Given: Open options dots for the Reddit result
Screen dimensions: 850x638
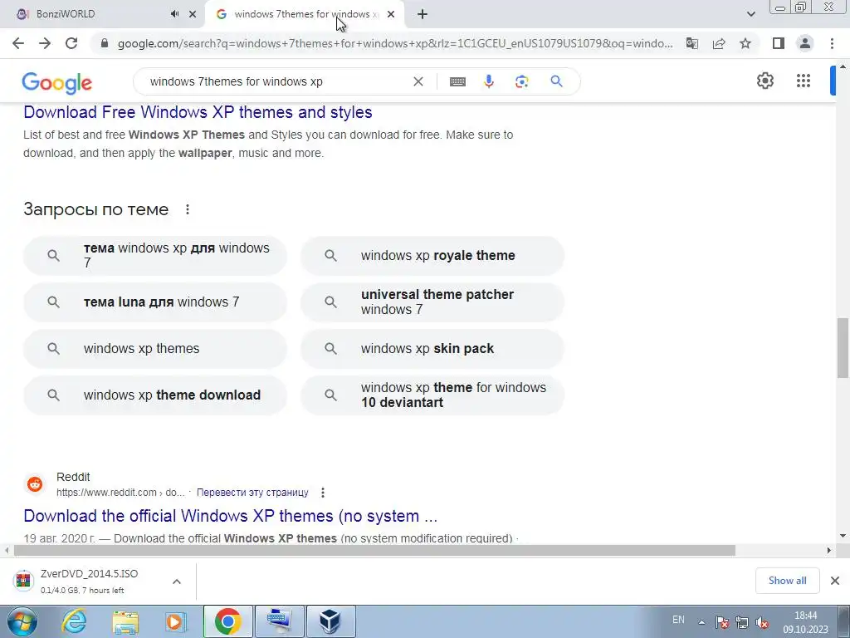Looking at the screenshot, I should pos(323,493).
